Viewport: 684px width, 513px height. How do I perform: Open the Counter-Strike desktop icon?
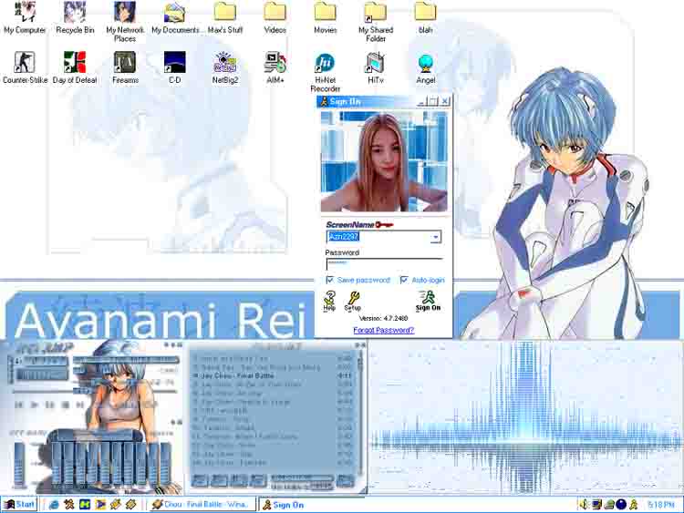[x=25, y=62]
